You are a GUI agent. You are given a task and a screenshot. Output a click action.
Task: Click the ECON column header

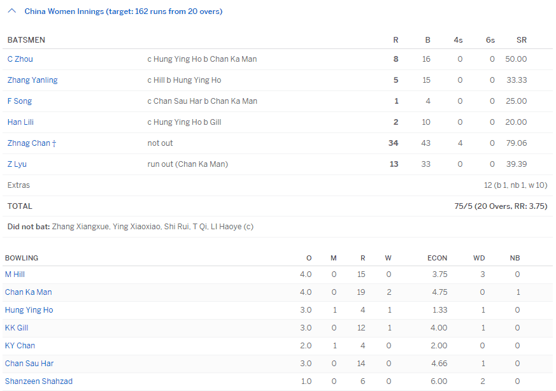point(437,258)
